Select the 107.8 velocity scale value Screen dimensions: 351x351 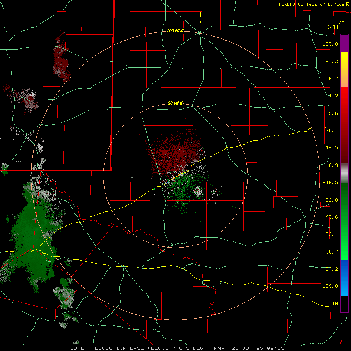point(330,44)
